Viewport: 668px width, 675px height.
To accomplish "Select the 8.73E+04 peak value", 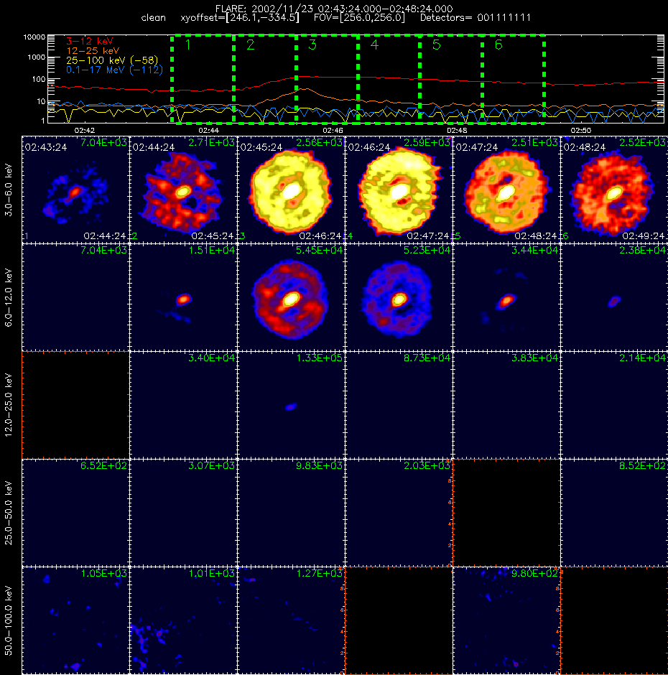I will coord(427,358).
